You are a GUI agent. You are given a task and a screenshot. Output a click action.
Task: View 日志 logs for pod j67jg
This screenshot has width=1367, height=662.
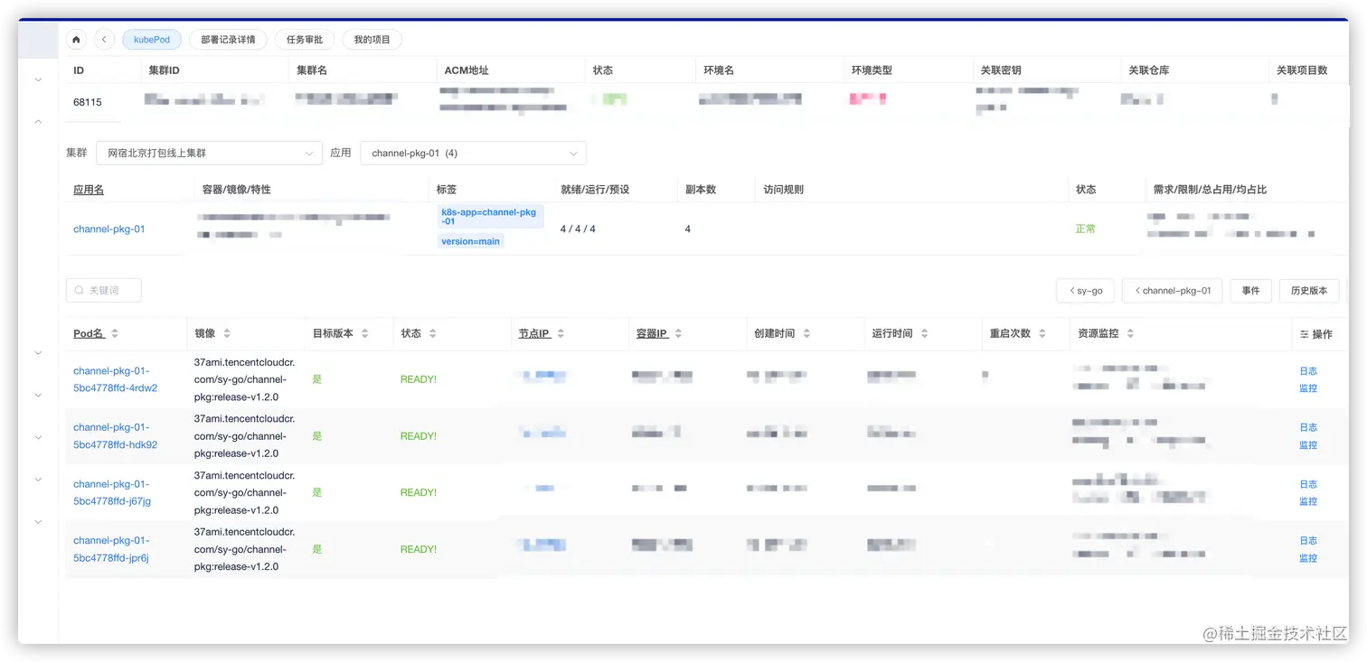pos(1308,485)
